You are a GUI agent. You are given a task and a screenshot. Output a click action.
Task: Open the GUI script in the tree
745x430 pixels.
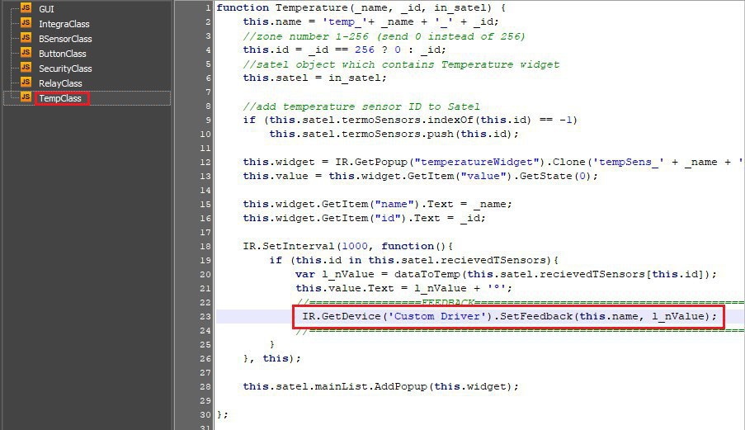click(46, 9)
